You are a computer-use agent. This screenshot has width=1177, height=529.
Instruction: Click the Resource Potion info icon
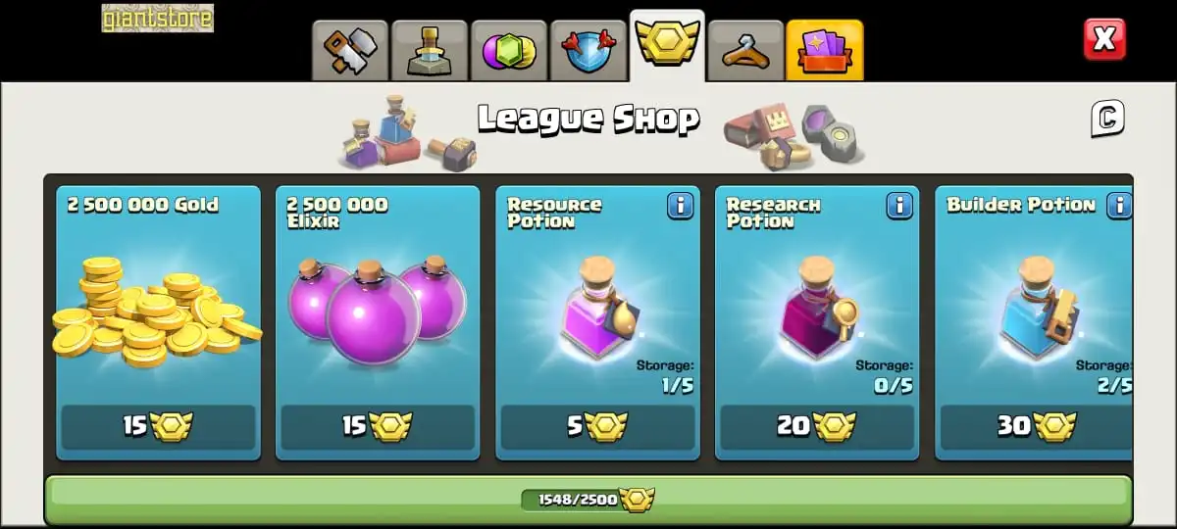680,206
